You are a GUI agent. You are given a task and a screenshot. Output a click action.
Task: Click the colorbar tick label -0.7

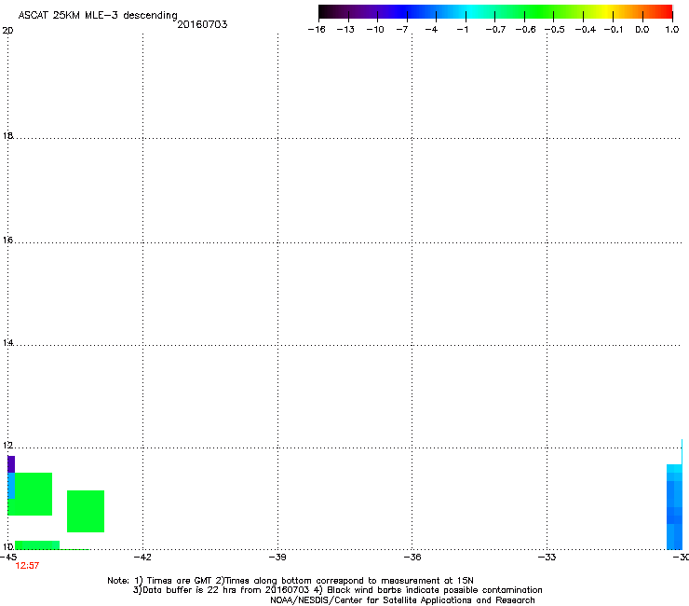point(495,30)
